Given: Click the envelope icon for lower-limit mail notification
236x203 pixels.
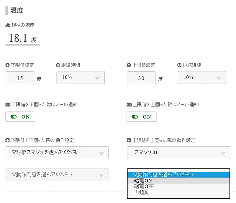Looking at the screenshot, I should [7, 104].
